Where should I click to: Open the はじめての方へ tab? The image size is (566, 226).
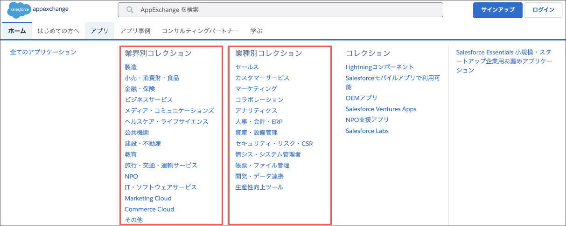click(x=59, y=31)
